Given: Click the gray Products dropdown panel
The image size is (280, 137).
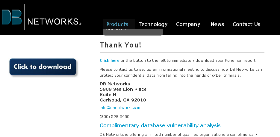Looking at the screenshot, I should 133,32.
